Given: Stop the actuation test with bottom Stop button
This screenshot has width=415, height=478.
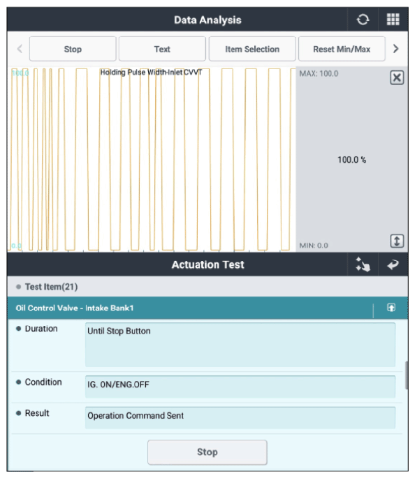Looking at the screenshot, I should pos(207,452).
